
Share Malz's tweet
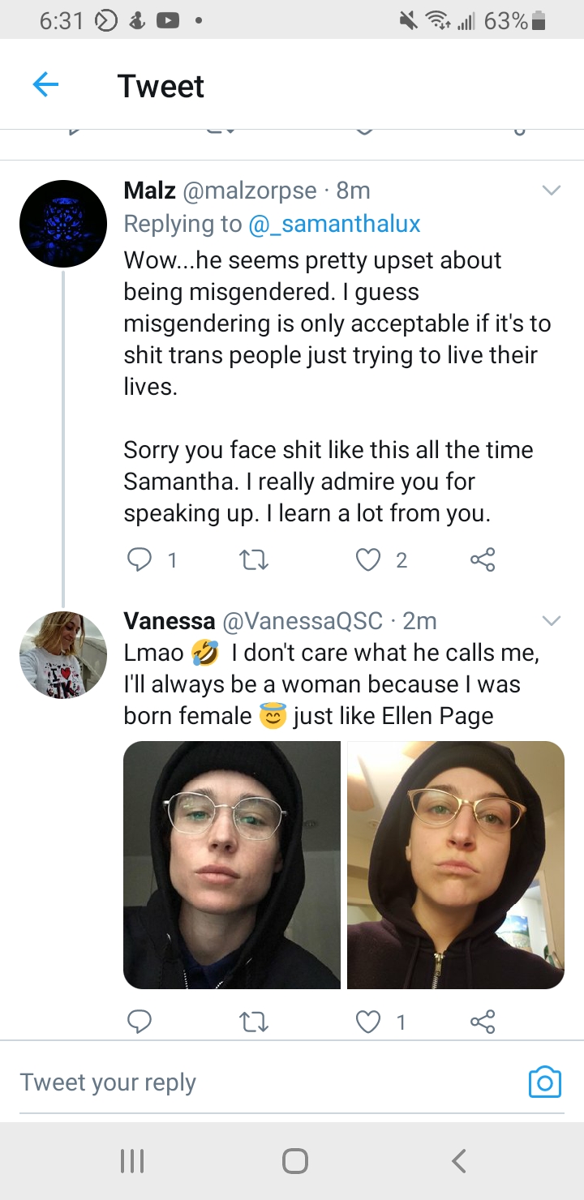[483, 559]
